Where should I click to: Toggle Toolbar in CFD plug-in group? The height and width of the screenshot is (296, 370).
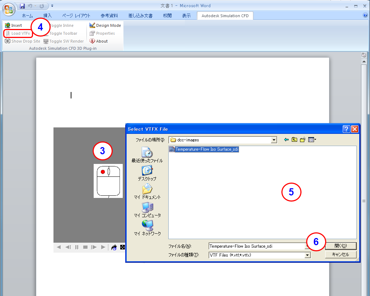pyautogui.click(x=61, y=33)
